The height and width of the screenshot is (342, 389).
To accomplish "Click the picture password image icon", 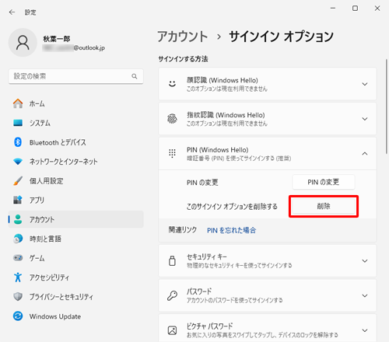I will [x=172, y=330].
